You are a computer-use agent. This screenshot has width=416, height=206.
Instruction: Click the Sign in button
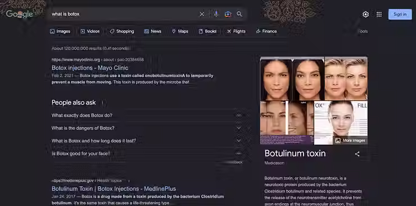[x=400, y=14]
